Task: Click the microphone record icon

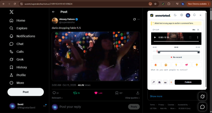Action: (153, 82)
